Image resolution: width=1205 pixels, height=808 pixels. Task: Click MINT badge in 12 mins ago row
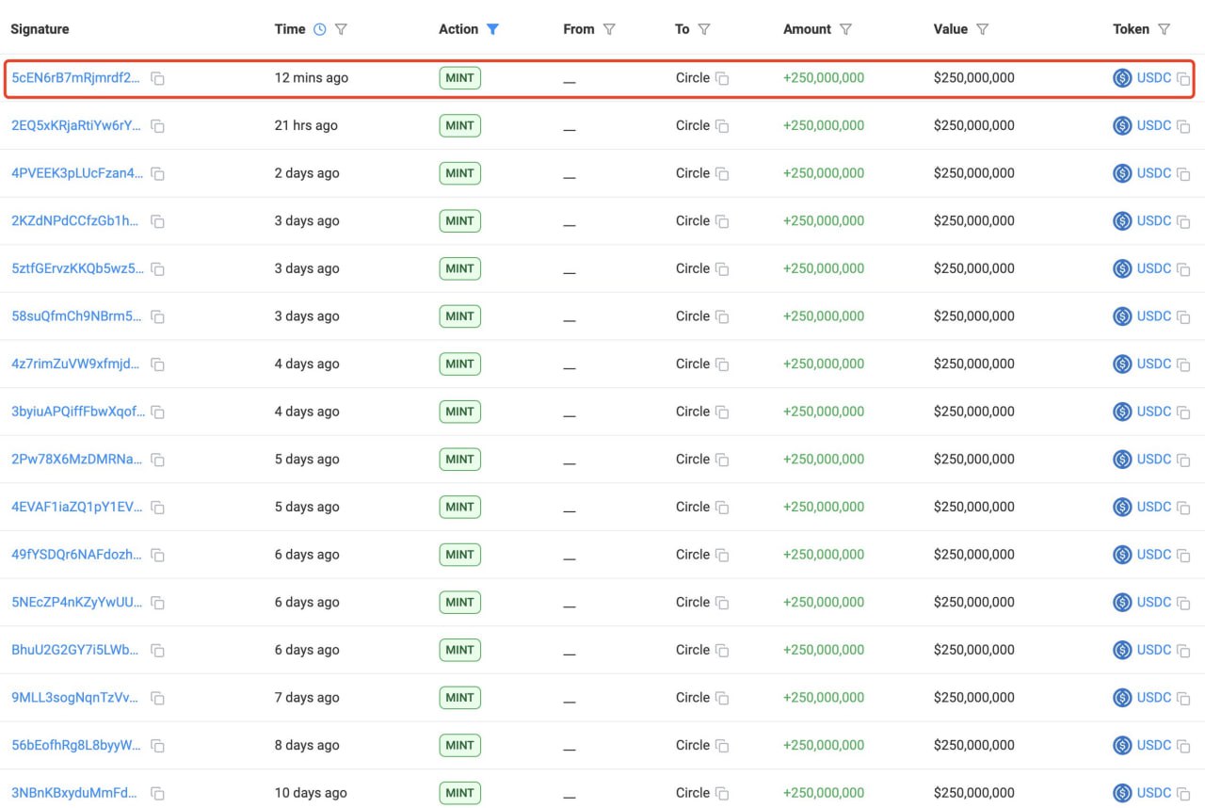coord(460,78)
